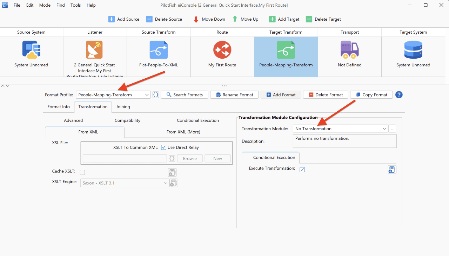This screenshot has width=449, height=256.
Task: Select the Source System stage icon
Action: pyautogui.click(x=31, y=50)
